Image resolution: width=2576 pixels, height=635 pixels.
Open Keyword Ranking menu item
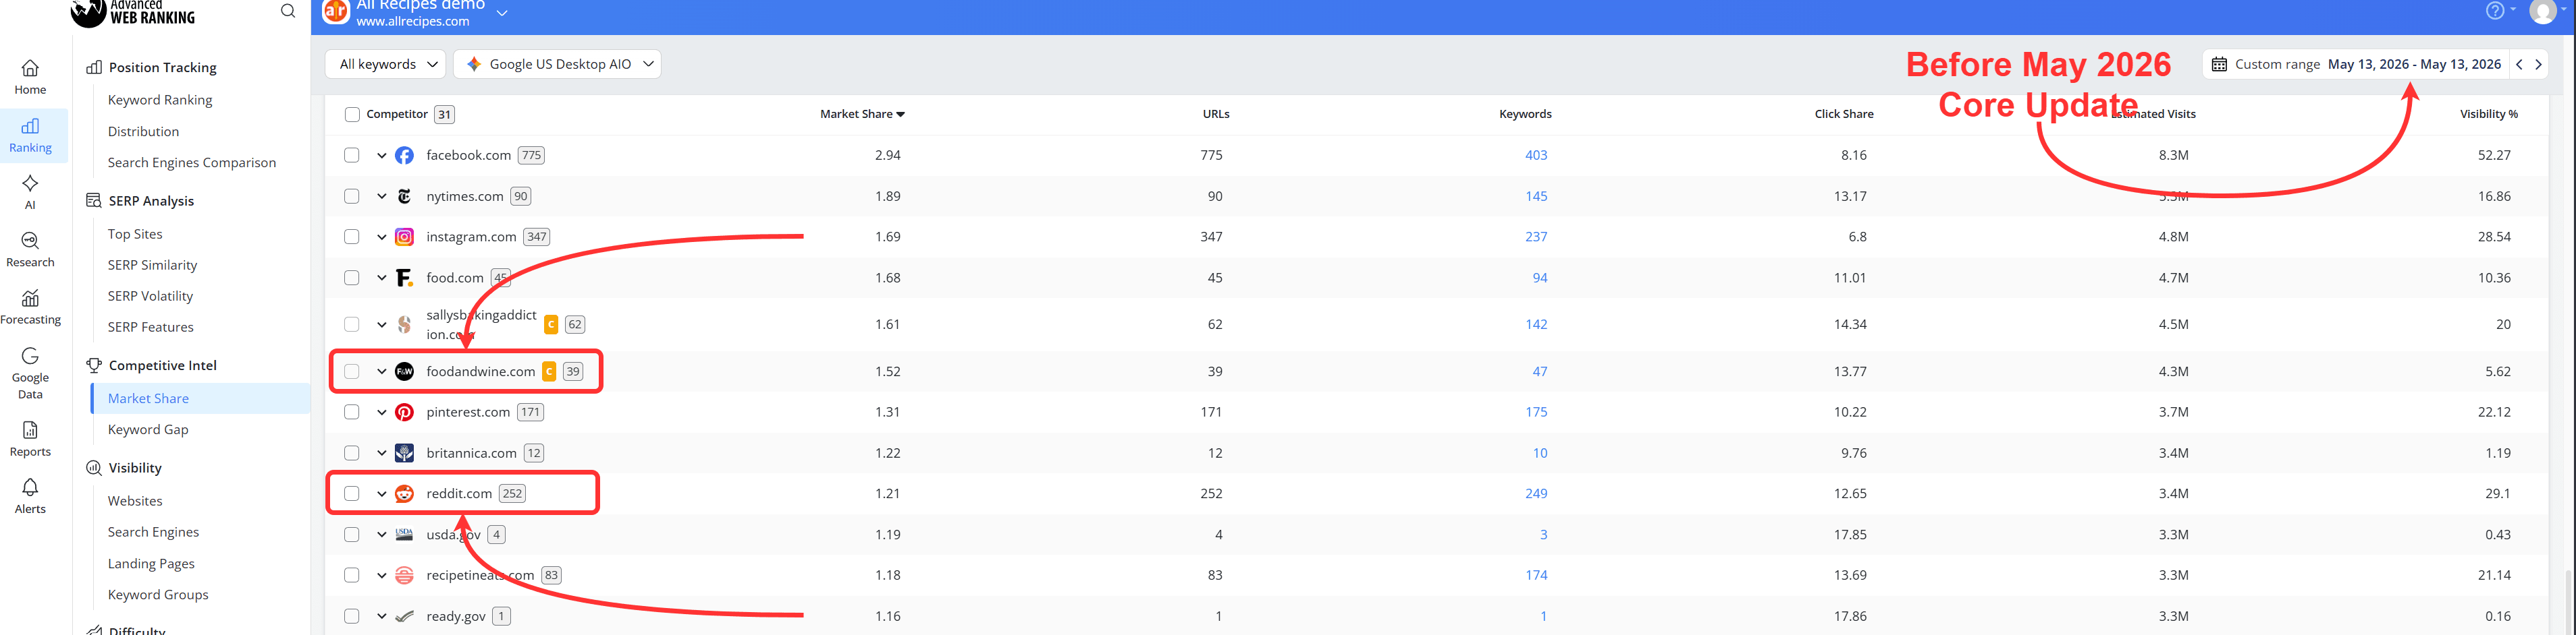pos(160,100)
